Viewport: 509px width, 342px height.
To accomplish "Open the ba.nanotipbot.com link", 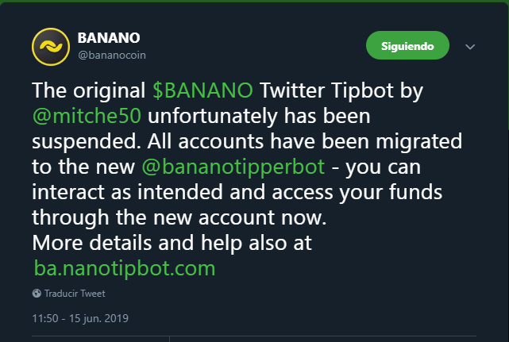I will 125,269.
